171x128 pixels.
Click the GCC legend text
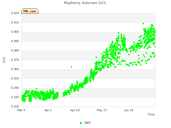(88, 123)
